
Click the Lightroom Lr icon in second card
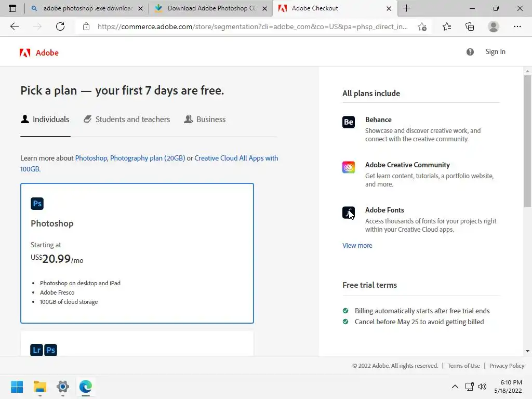pyautogui.click(x=37, y=350)
